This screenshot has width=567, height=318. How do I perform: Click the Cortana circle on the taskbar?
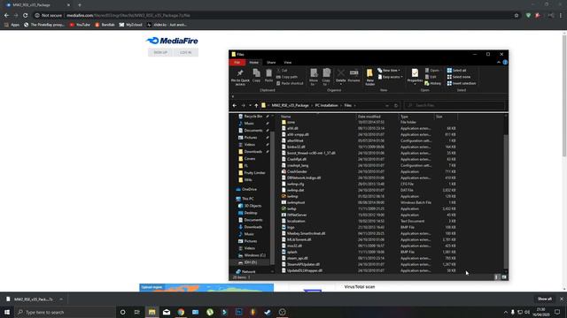[x=122, y=312]
